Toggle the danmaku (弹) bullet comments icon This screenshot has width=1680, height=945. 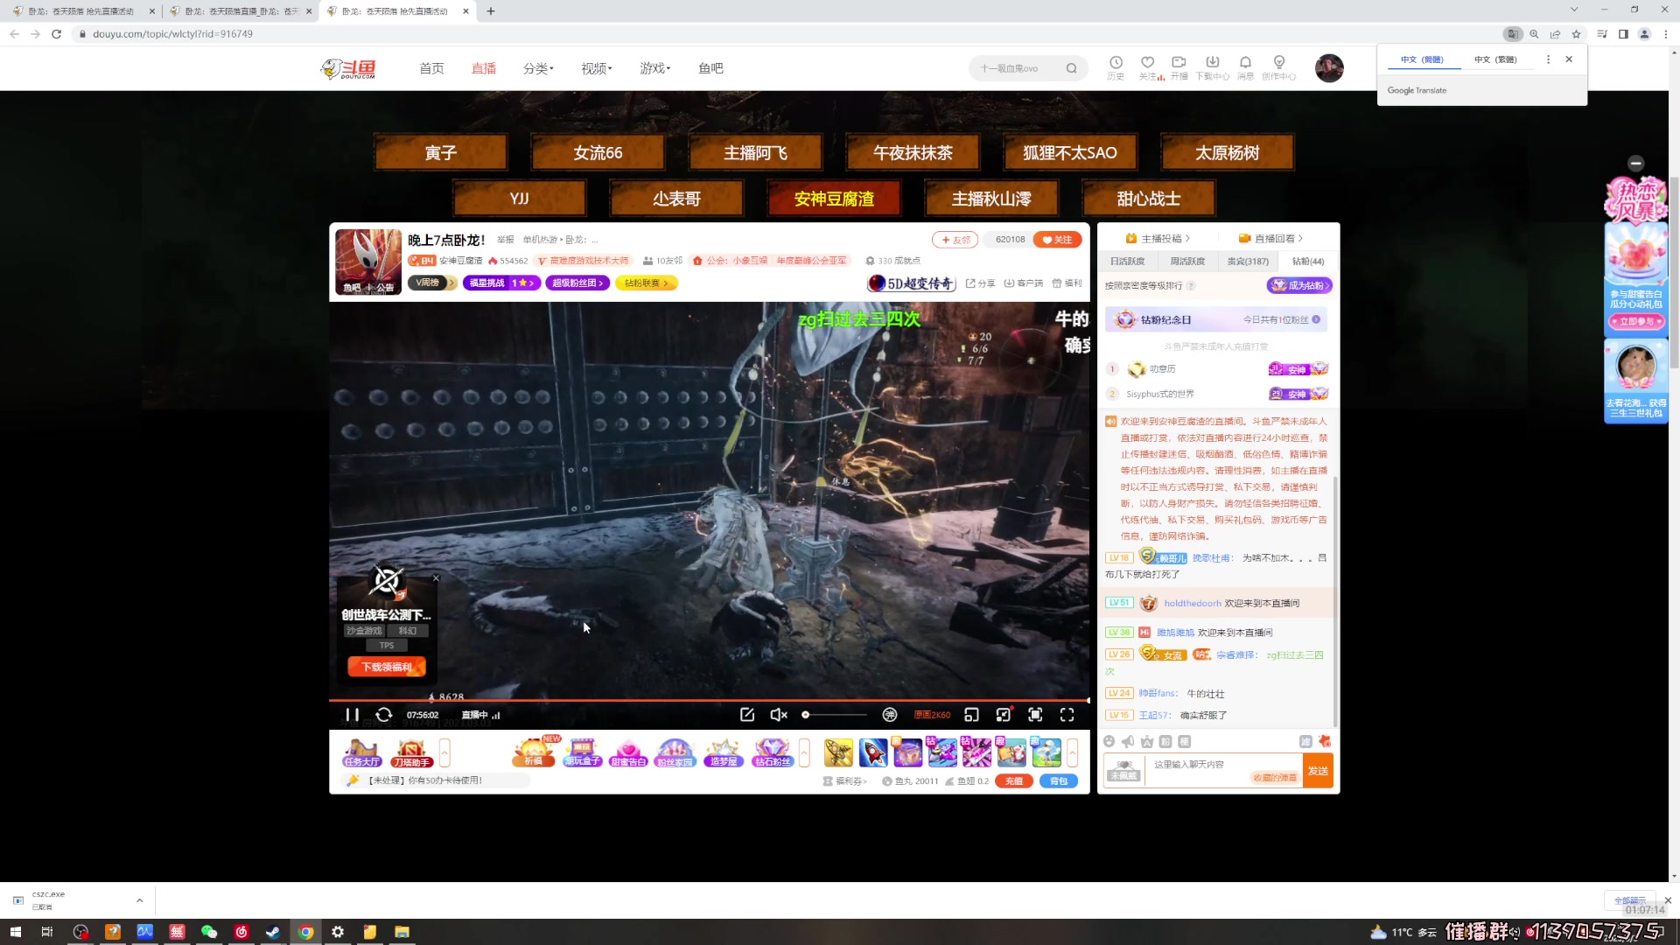pyautogui.click(x=890, y=715)
